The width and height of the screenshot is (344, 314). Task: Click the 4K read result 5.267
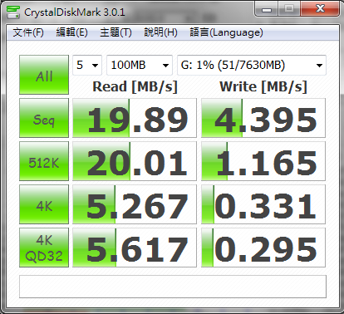pyautogui.click(x=135, y=204)
